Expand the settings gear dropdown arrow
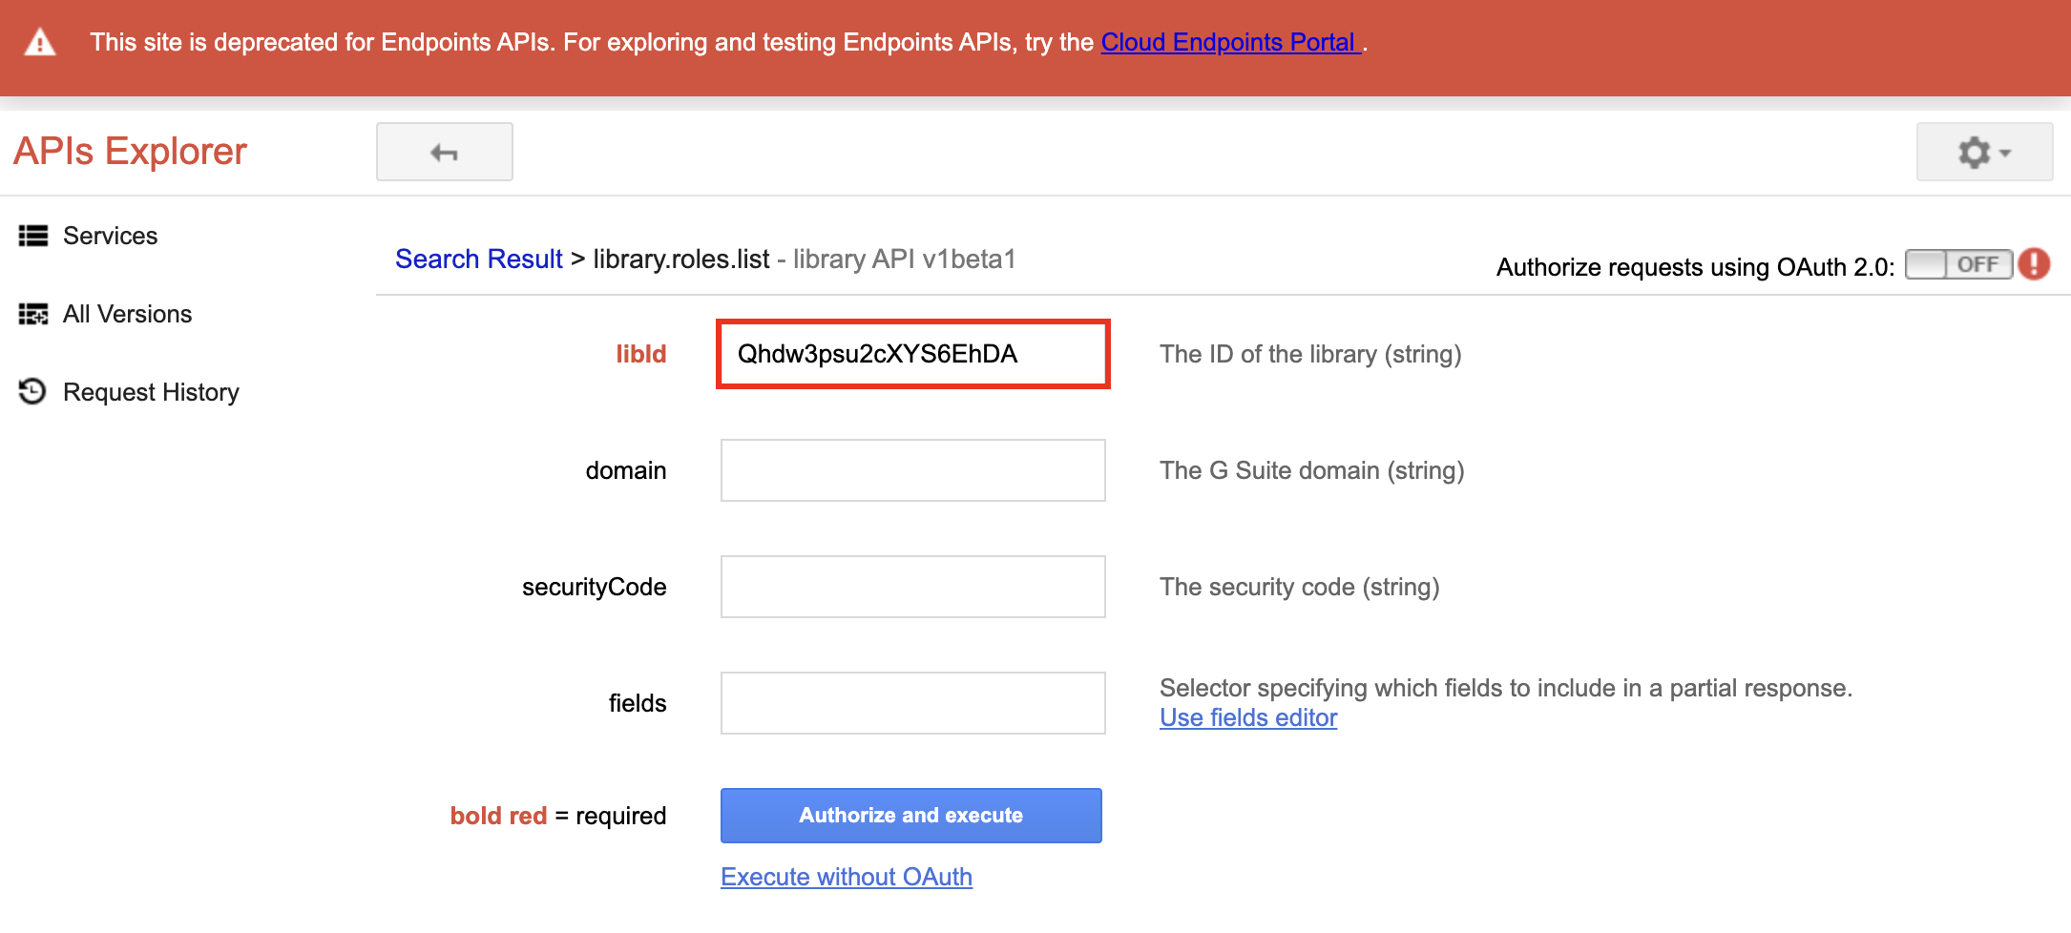This screenshot has height=933, width=2071. point(2004,152)
